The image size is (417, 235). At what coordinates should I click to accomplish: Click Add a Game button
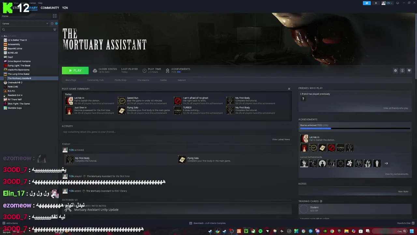(x=10, y=223)
